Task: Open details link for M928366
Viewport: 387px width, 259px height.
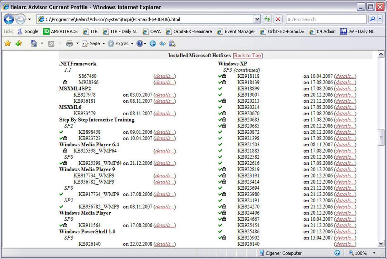Action: tap(165, 82)
